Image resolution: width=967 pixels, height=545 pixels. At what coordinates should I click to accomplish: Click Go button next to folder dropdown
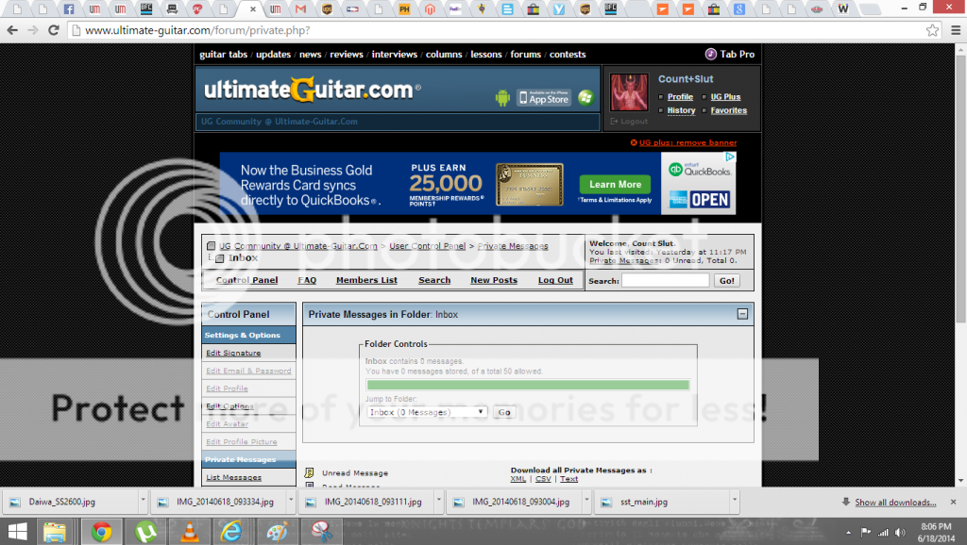(504, 413)
